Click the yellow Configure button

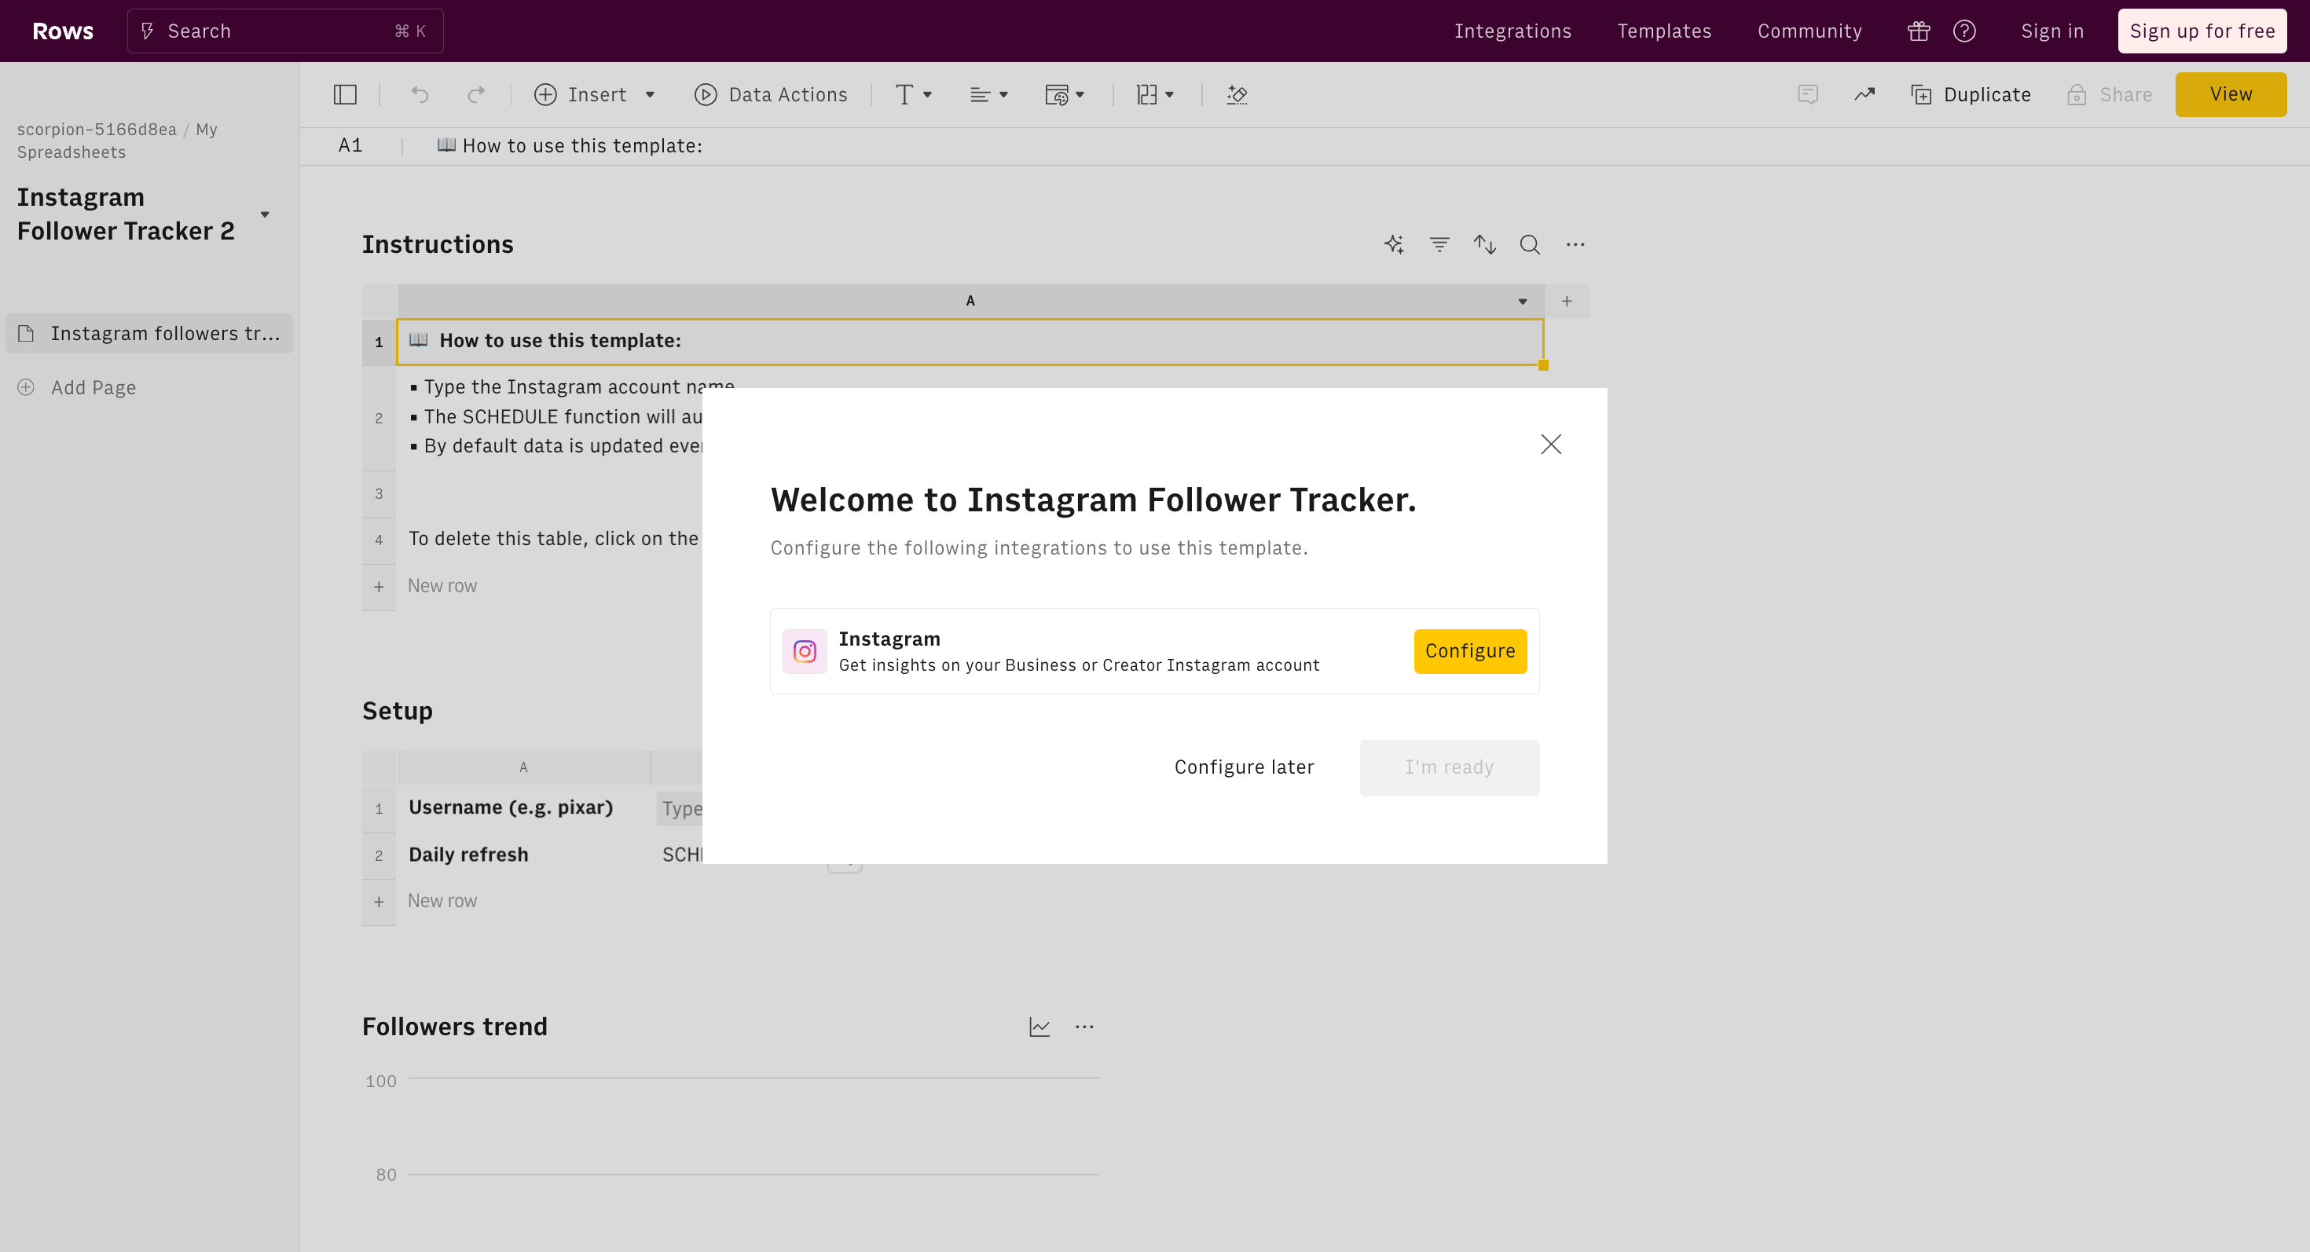tap(1470, 650)
